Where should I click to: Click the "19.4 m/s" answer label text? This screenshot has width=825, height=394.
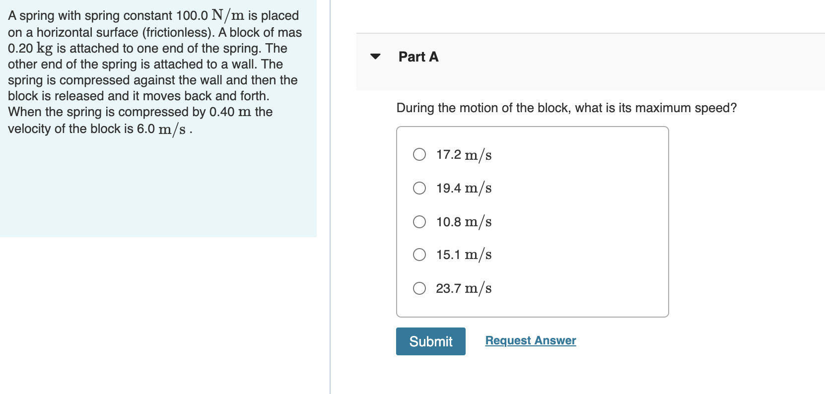(x=464, y=188)
